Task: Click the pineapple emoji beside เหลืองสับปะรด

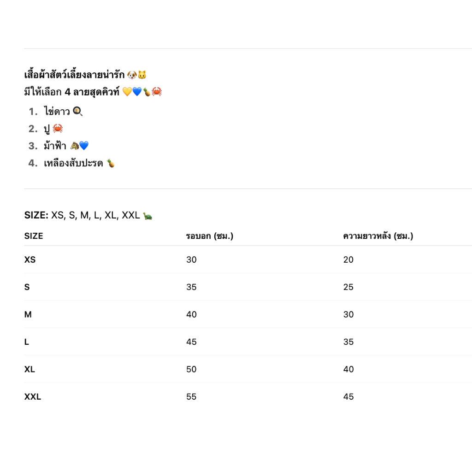Action: click(111, 163)
